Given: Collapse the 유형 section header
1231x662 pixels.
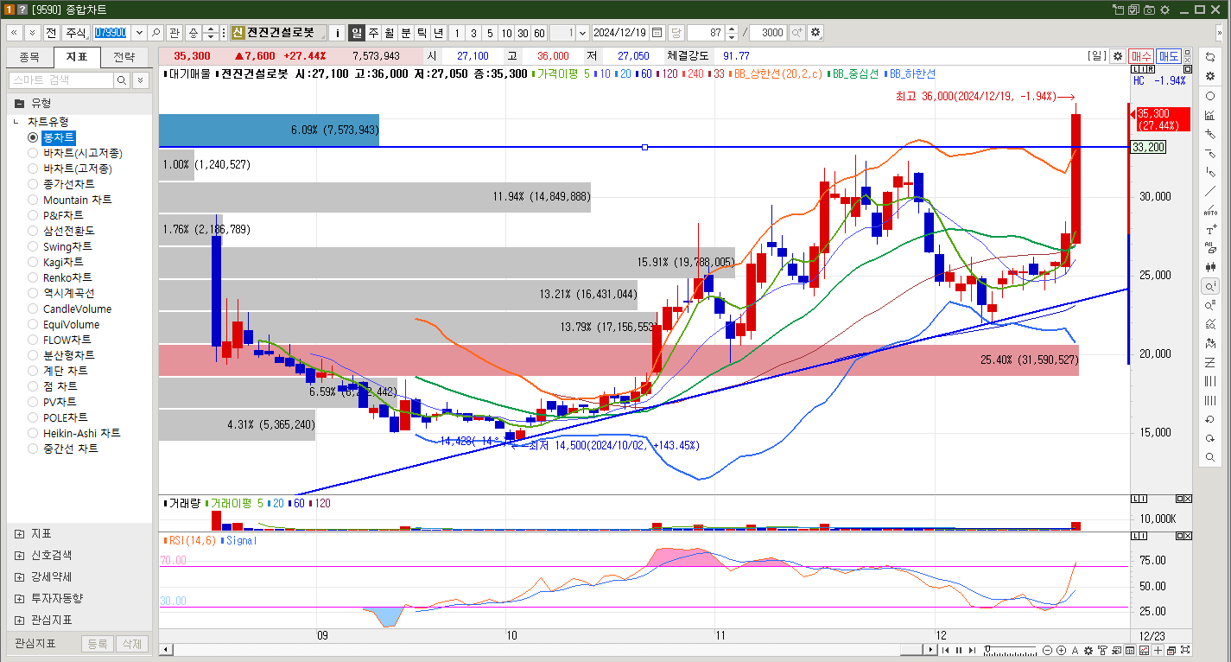Looking at the screenshot, I should [x=79, y=103].
